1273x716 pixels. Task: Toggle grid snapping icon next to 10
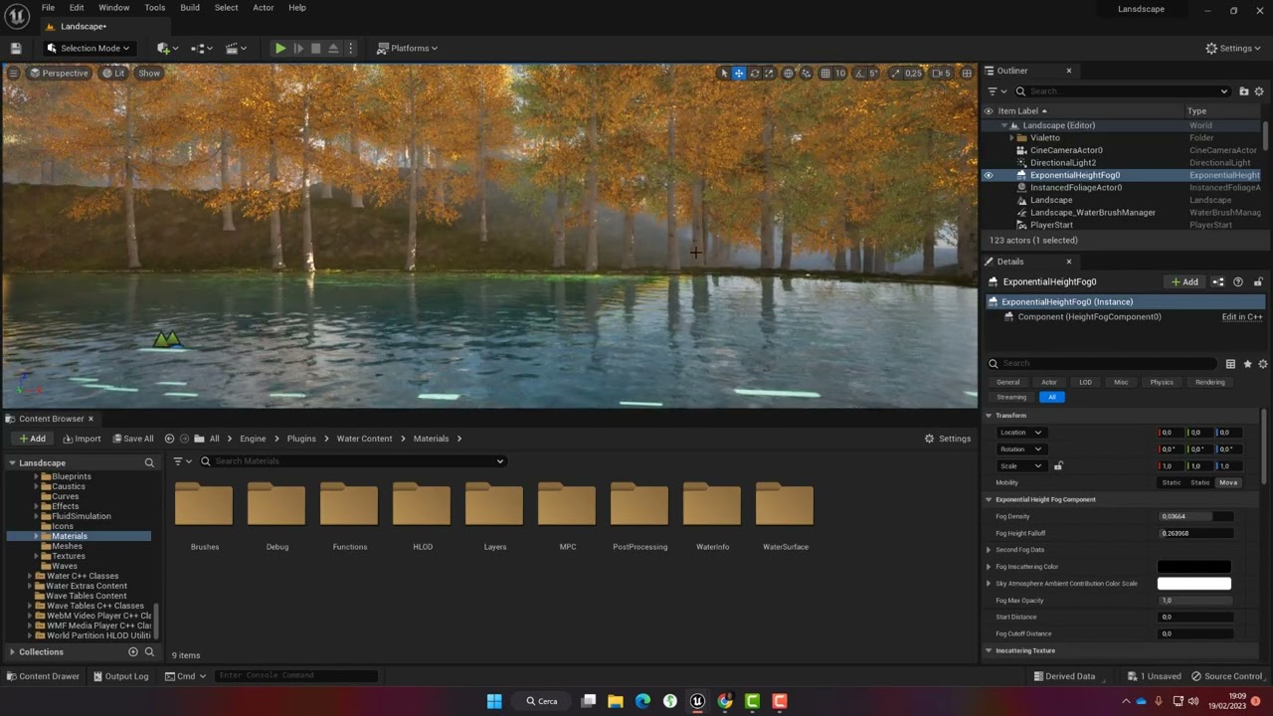825,73
